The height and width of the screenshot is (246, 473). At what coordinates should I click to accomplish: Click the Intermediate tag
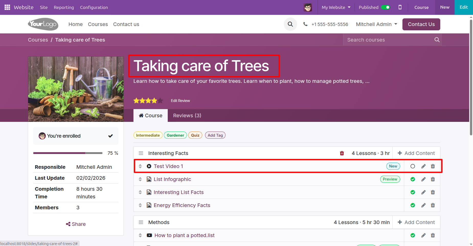click(148, 135)
